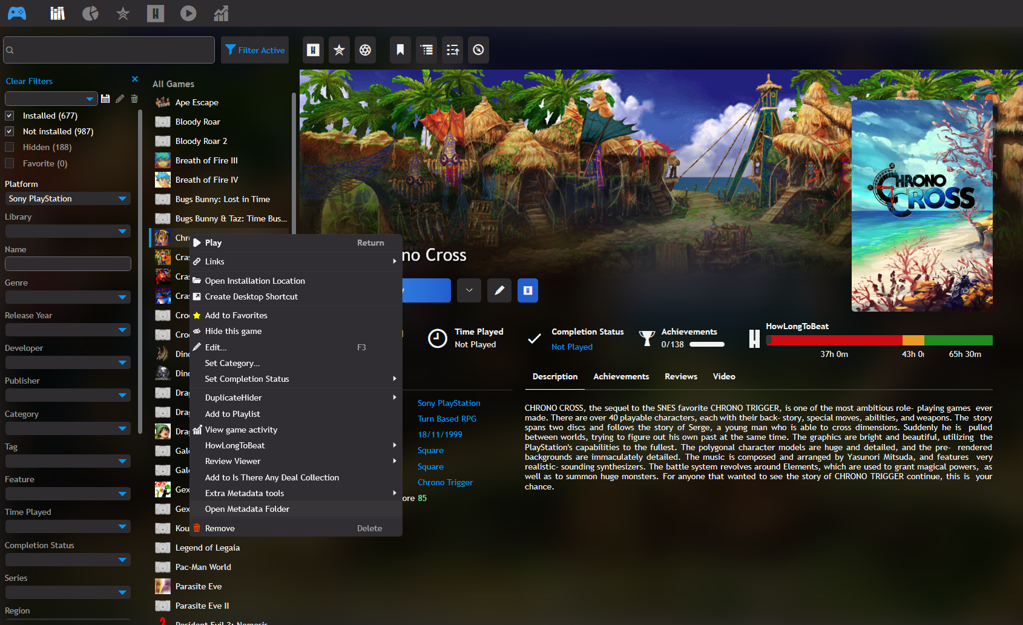Click inside the game search field
The width and height of the screenshot is (1023, 625).
click(x=109, y=50)
